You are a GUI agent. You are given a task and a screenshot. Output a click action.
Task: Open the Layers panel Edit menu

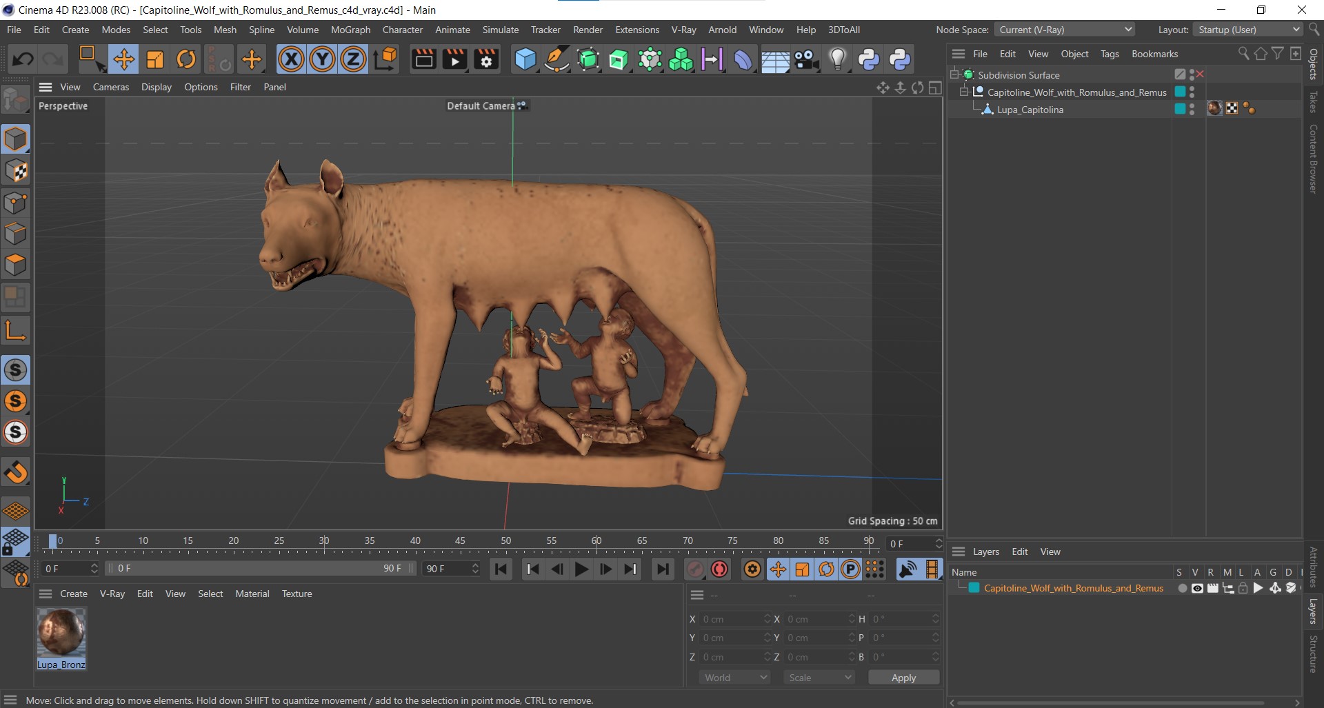pos(1019,552)
